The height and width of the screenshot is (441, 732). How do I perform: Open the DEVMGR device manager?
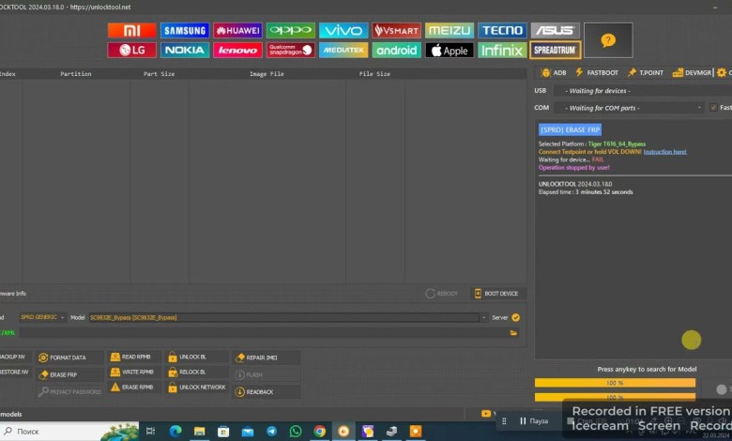tap(692, 73)
